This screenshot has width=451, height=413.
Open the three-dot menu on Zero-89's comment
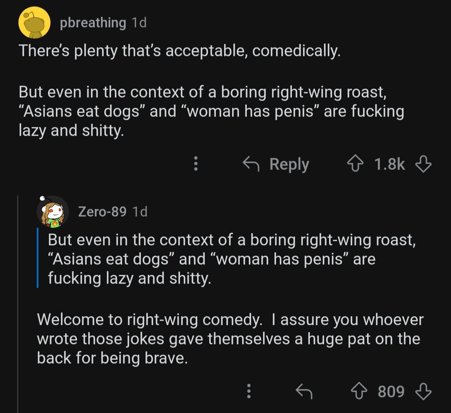[x=248, y=391]
